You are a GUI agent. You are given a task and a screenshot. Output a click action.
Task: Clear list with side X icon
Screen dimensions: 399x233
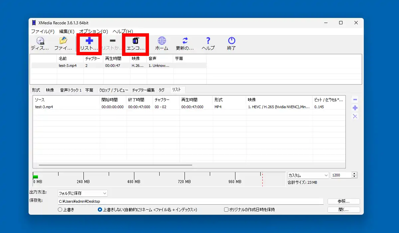355,116
